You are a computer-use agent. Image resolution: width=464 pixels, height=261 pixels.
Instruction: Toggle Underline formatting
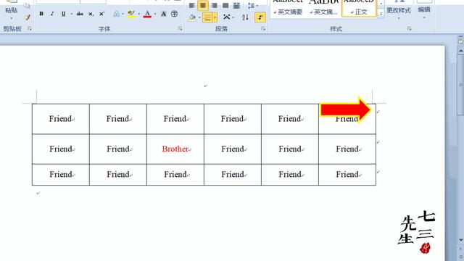point(63,14)
